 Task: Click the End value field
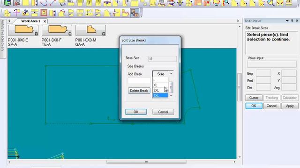pos(263,81)
